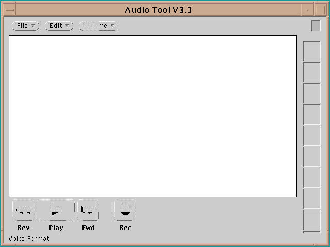Click the Voice Format status text
330x247 pixels.
29,239
